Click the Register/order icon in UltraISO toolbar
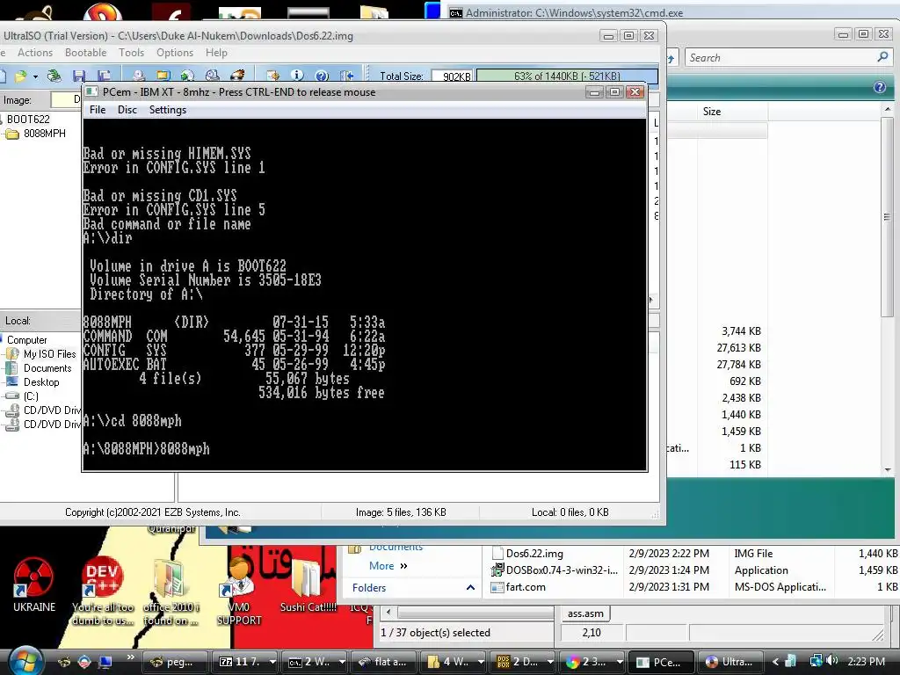This screenshot has width=900, height=675. pos(272,76)
